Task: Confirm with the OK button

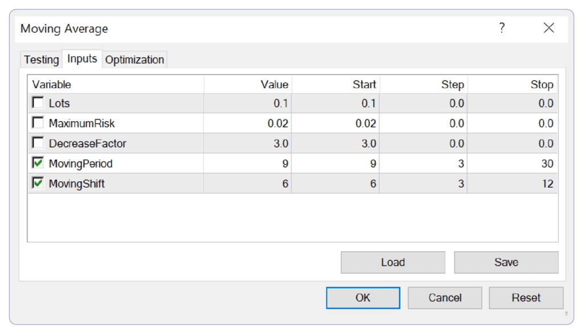Action: coord(363,298)
